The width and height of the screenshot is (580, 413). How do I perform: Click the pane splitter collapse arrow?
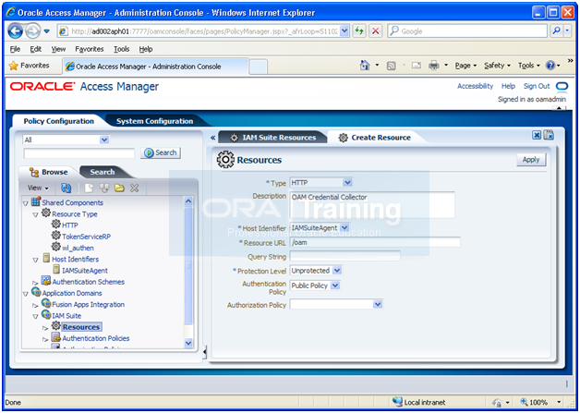coord(204,352)
